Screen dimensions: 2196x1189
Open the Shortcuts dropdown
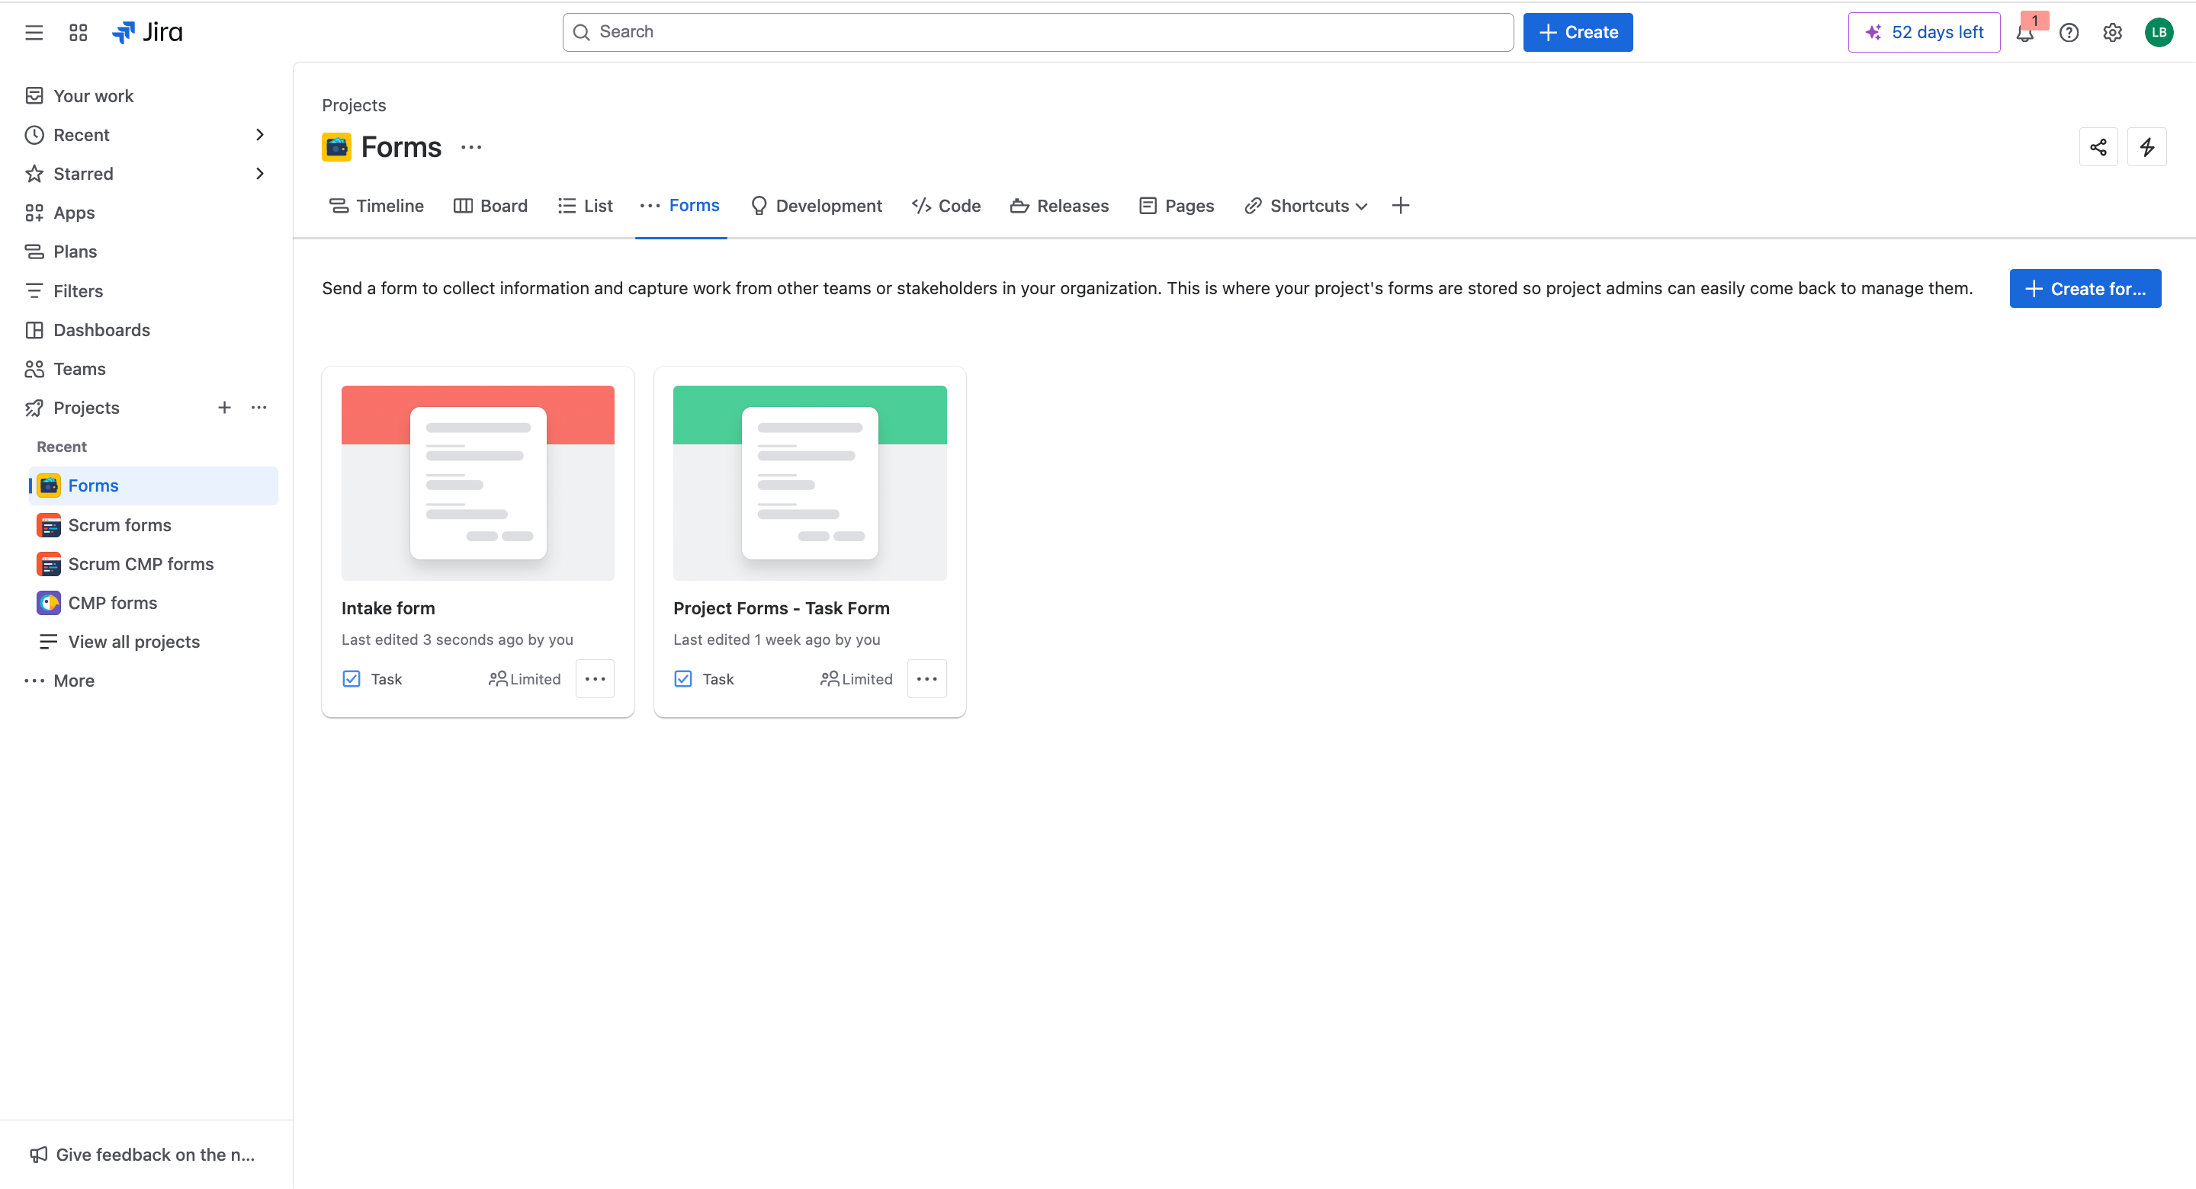[x=1305, y=206]
